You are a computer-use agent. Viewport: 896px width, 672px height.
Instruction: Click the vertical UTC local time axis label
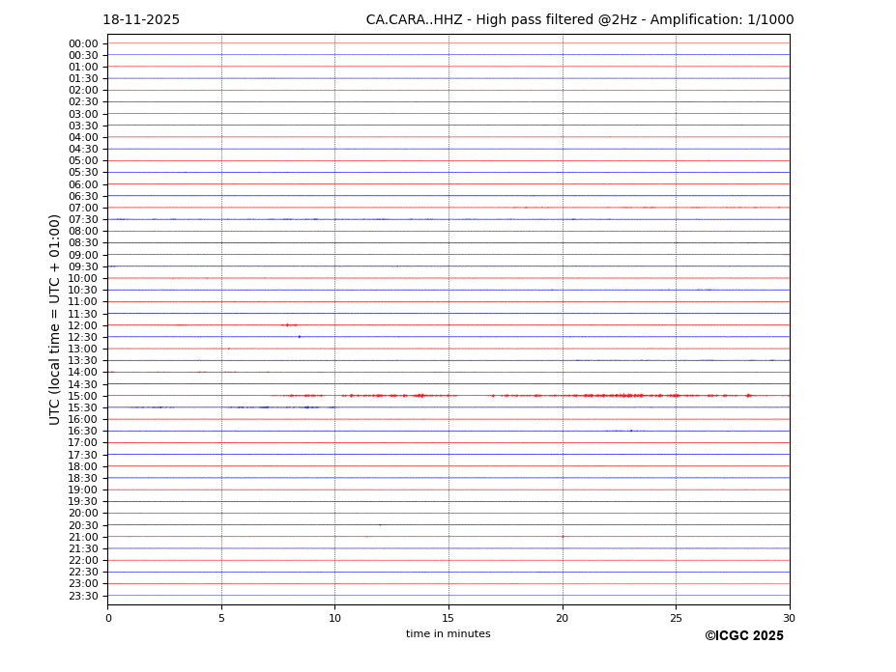pos(55,319)
